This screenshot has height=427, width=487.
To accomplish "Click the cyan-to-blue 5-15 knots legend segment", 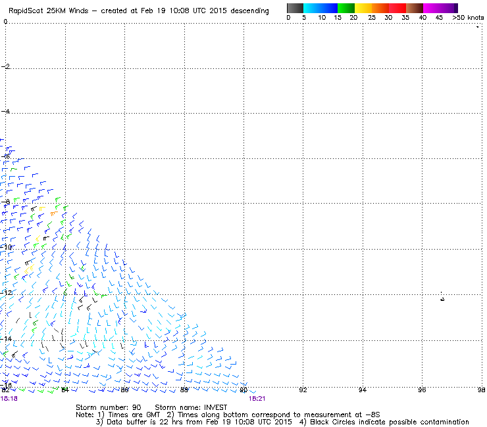I will (320, 8).
